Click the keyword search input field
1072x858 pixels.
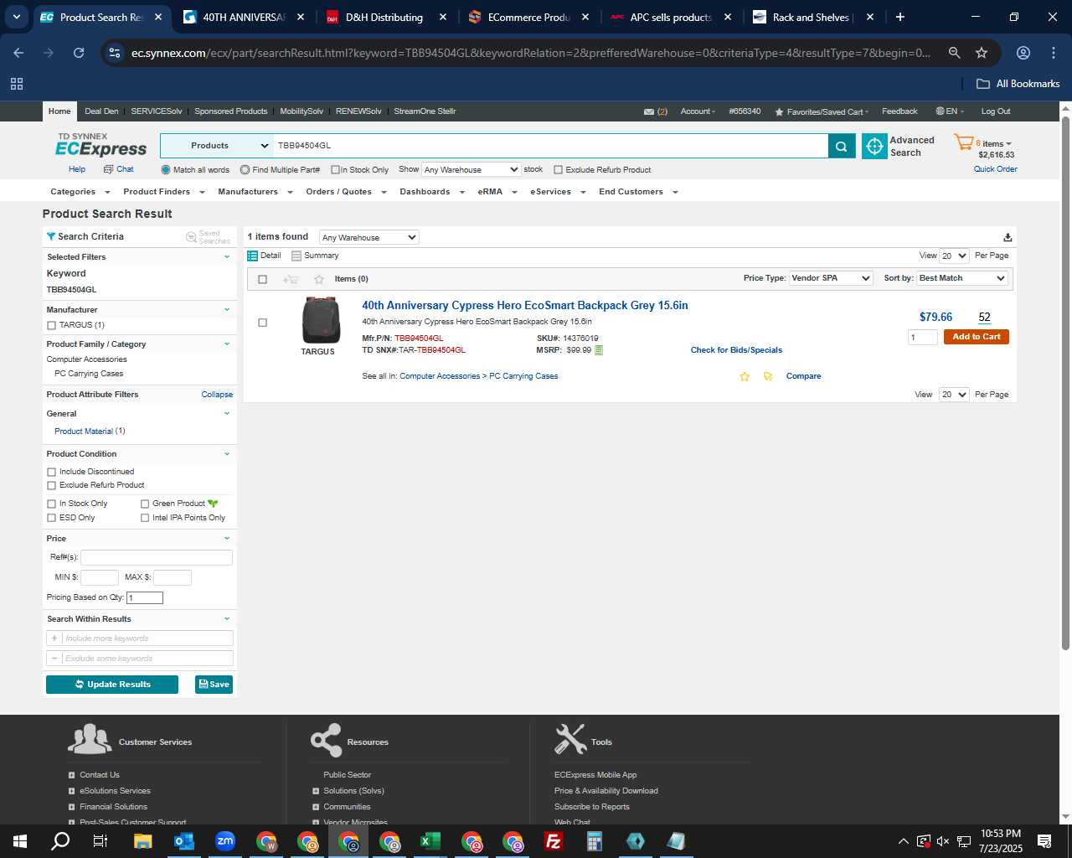point(550,146)
